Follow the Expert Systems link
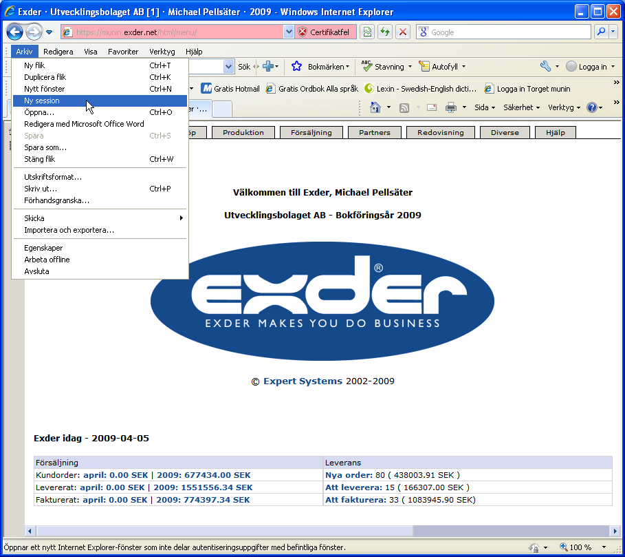 click(303, 381)
